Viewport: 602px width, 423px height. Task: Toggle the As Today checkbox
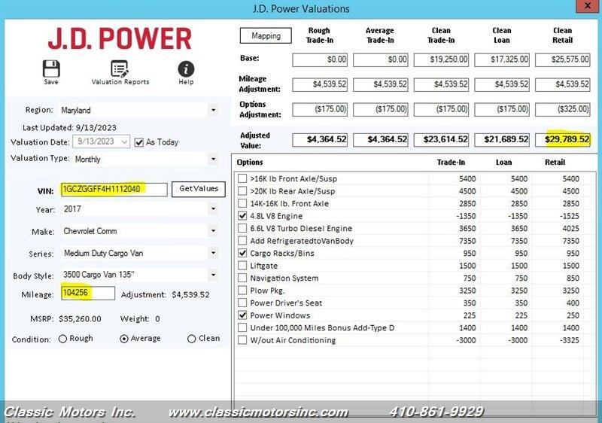(x=139, y=142)
